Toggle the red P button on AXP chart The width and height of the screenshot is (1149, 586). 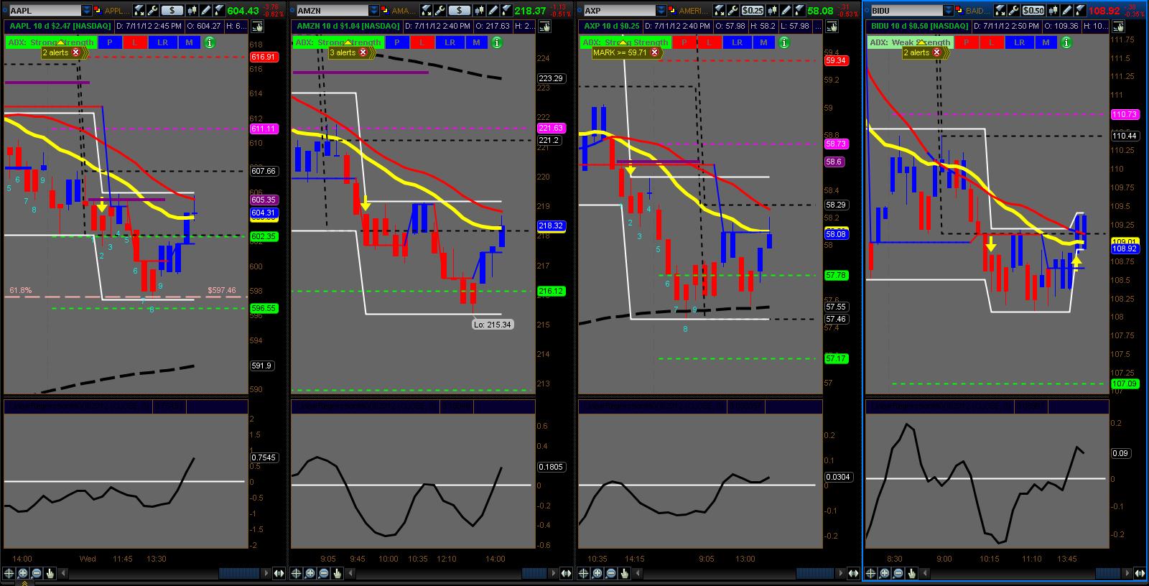click(684, 42)
